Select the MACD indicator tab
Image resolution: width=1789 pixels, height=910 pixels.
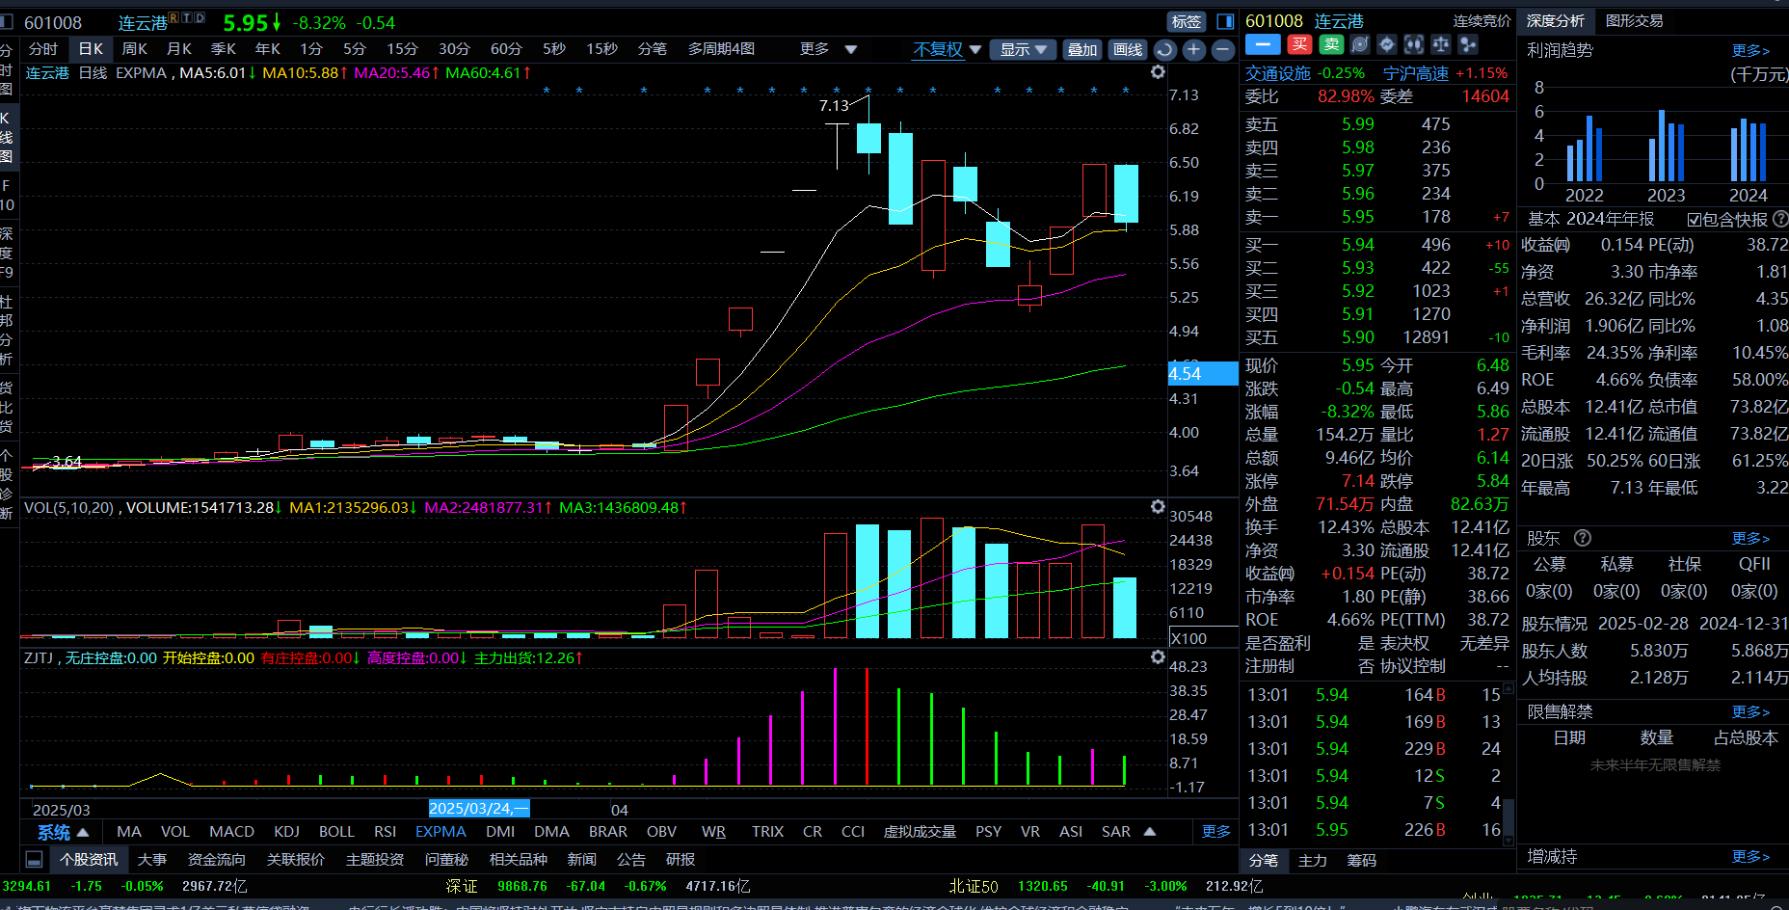coord(231,831)
